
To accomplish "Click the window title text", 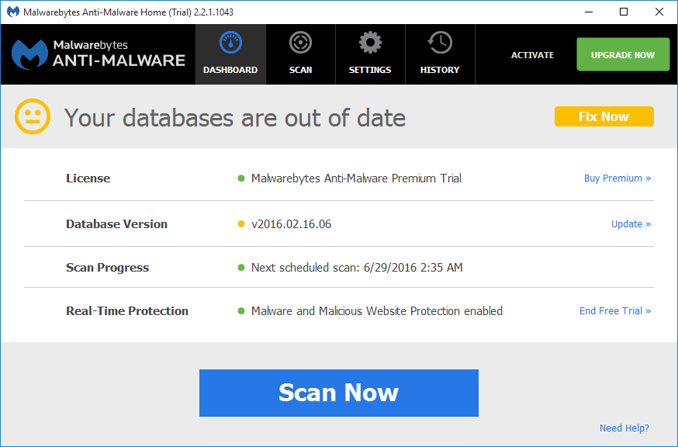I will (x=129, y=12).
